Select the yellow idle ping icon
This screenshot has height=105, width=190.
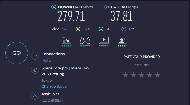coord(78,29)
